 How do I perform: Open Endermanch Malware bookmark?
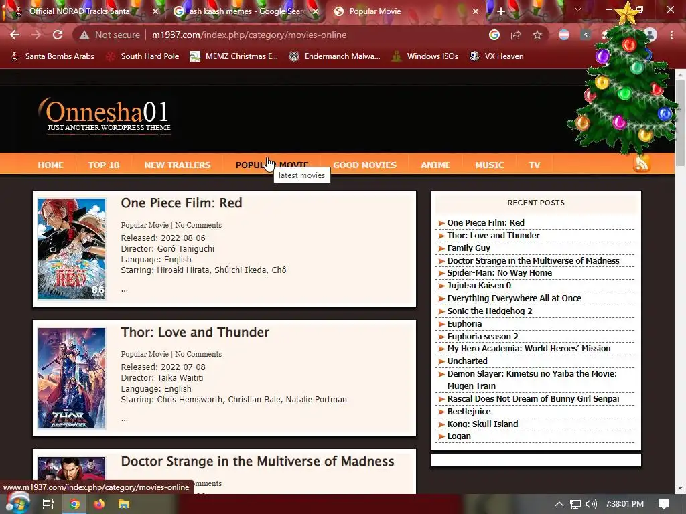coord(335,56)
